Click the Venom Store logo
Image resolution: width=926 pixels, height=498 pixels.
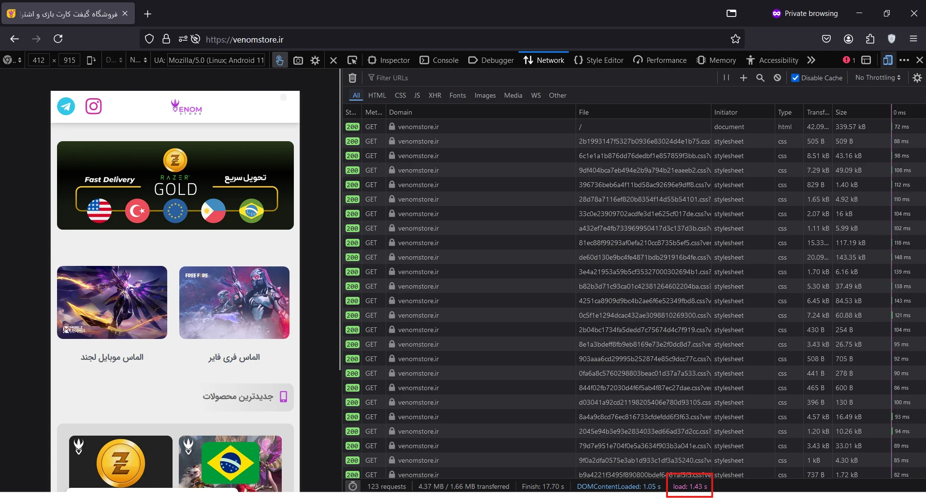click(x=187, y=107)
